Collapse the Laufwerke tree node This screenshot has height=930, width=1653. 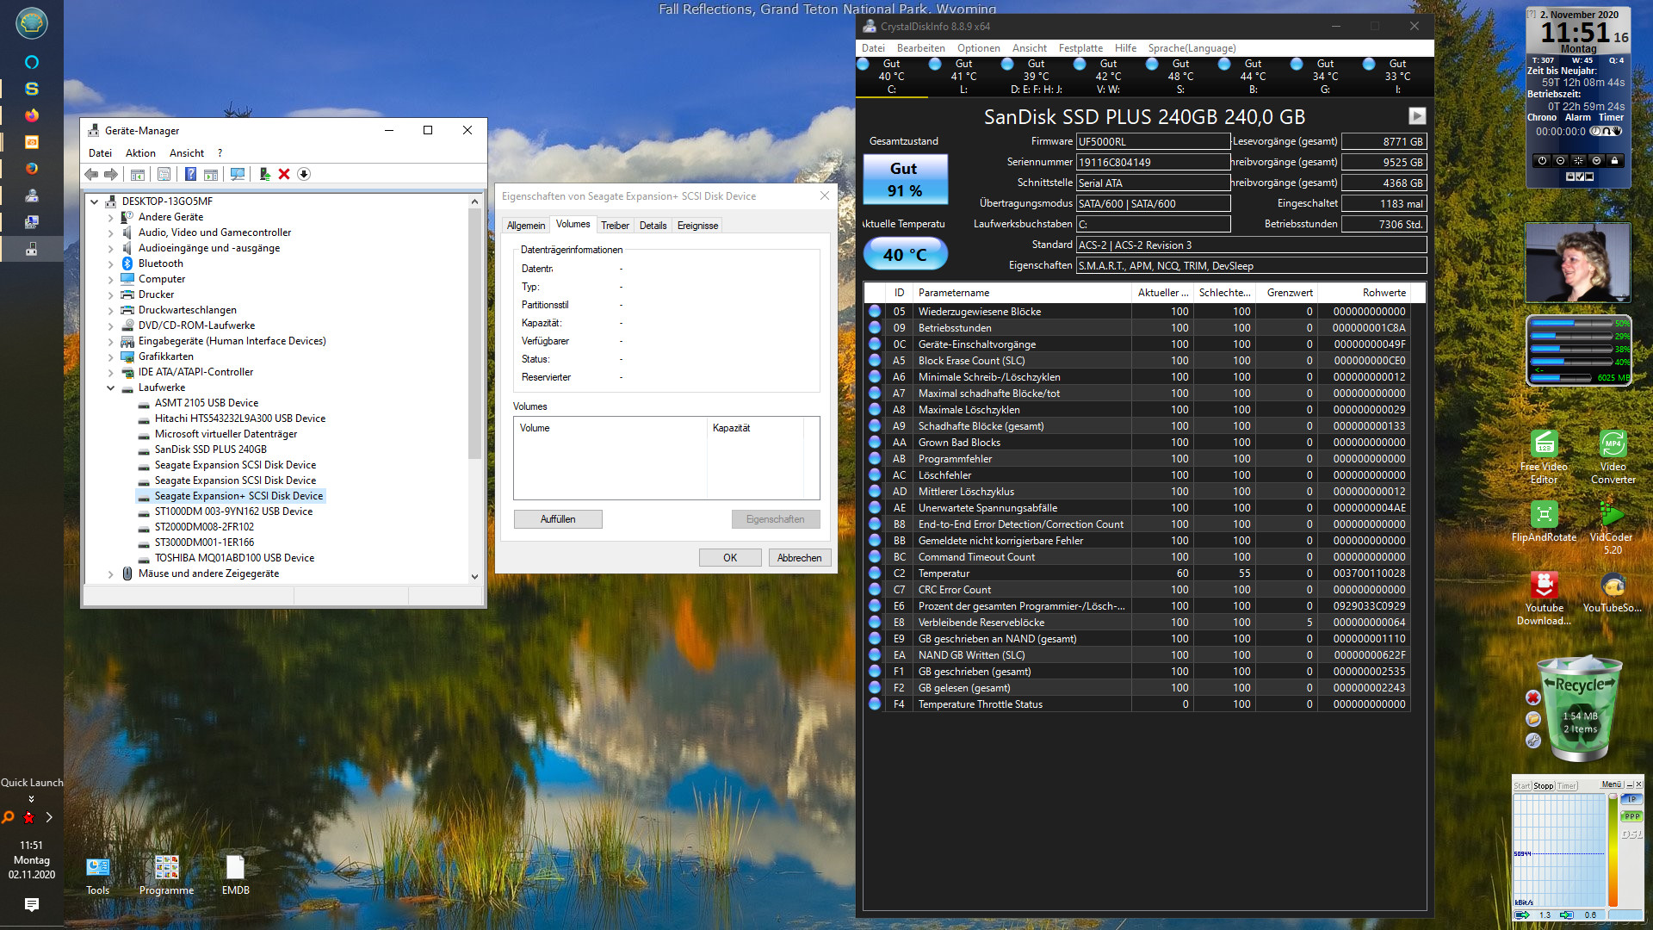(111, 388)
